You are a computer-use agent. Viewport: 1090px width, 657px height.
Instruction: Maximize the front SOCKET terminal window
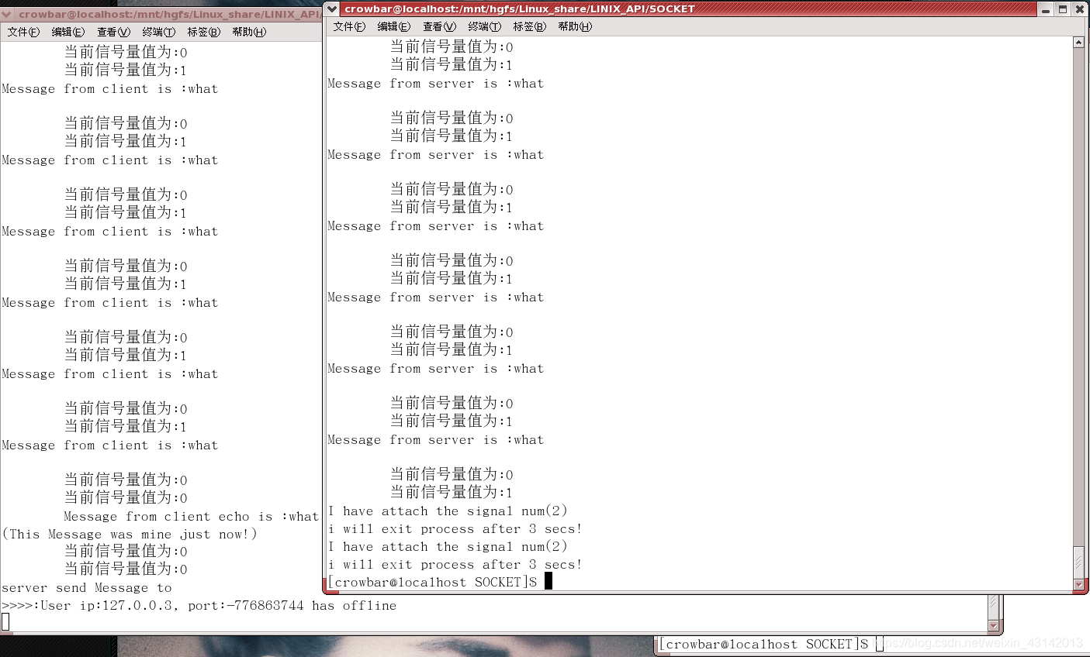pos(1063,9)
